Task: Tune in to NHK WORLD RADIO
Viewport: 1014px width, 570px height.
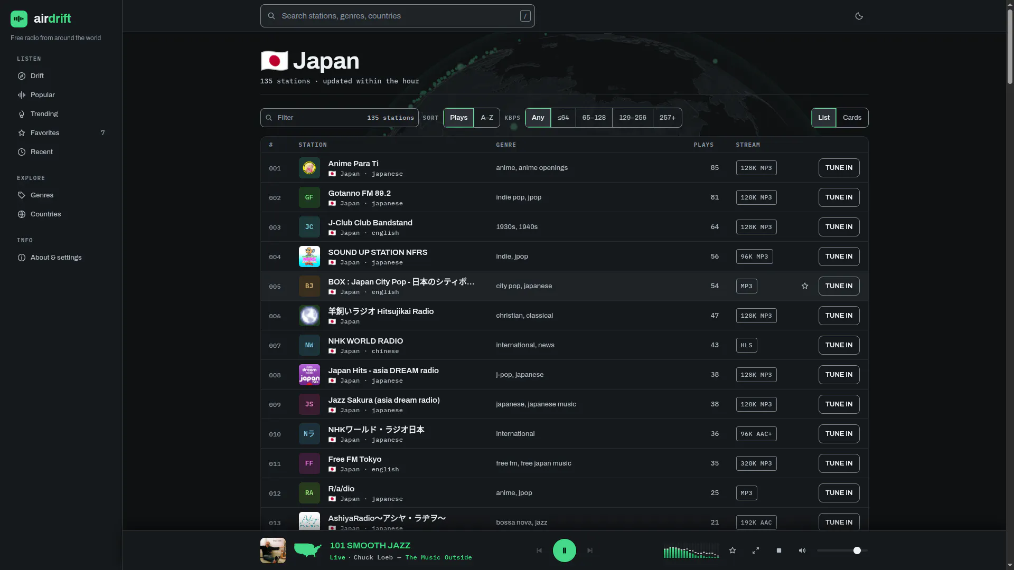Action: click(x=839, y=345)
